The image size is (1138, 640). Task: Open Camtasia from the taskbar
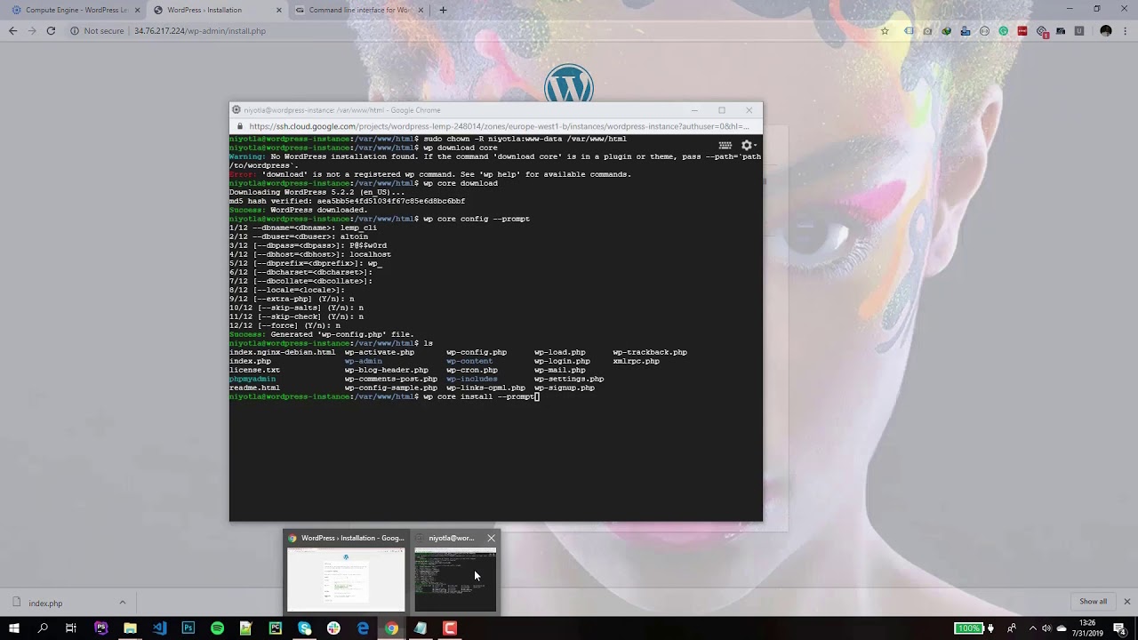(450, 628)
